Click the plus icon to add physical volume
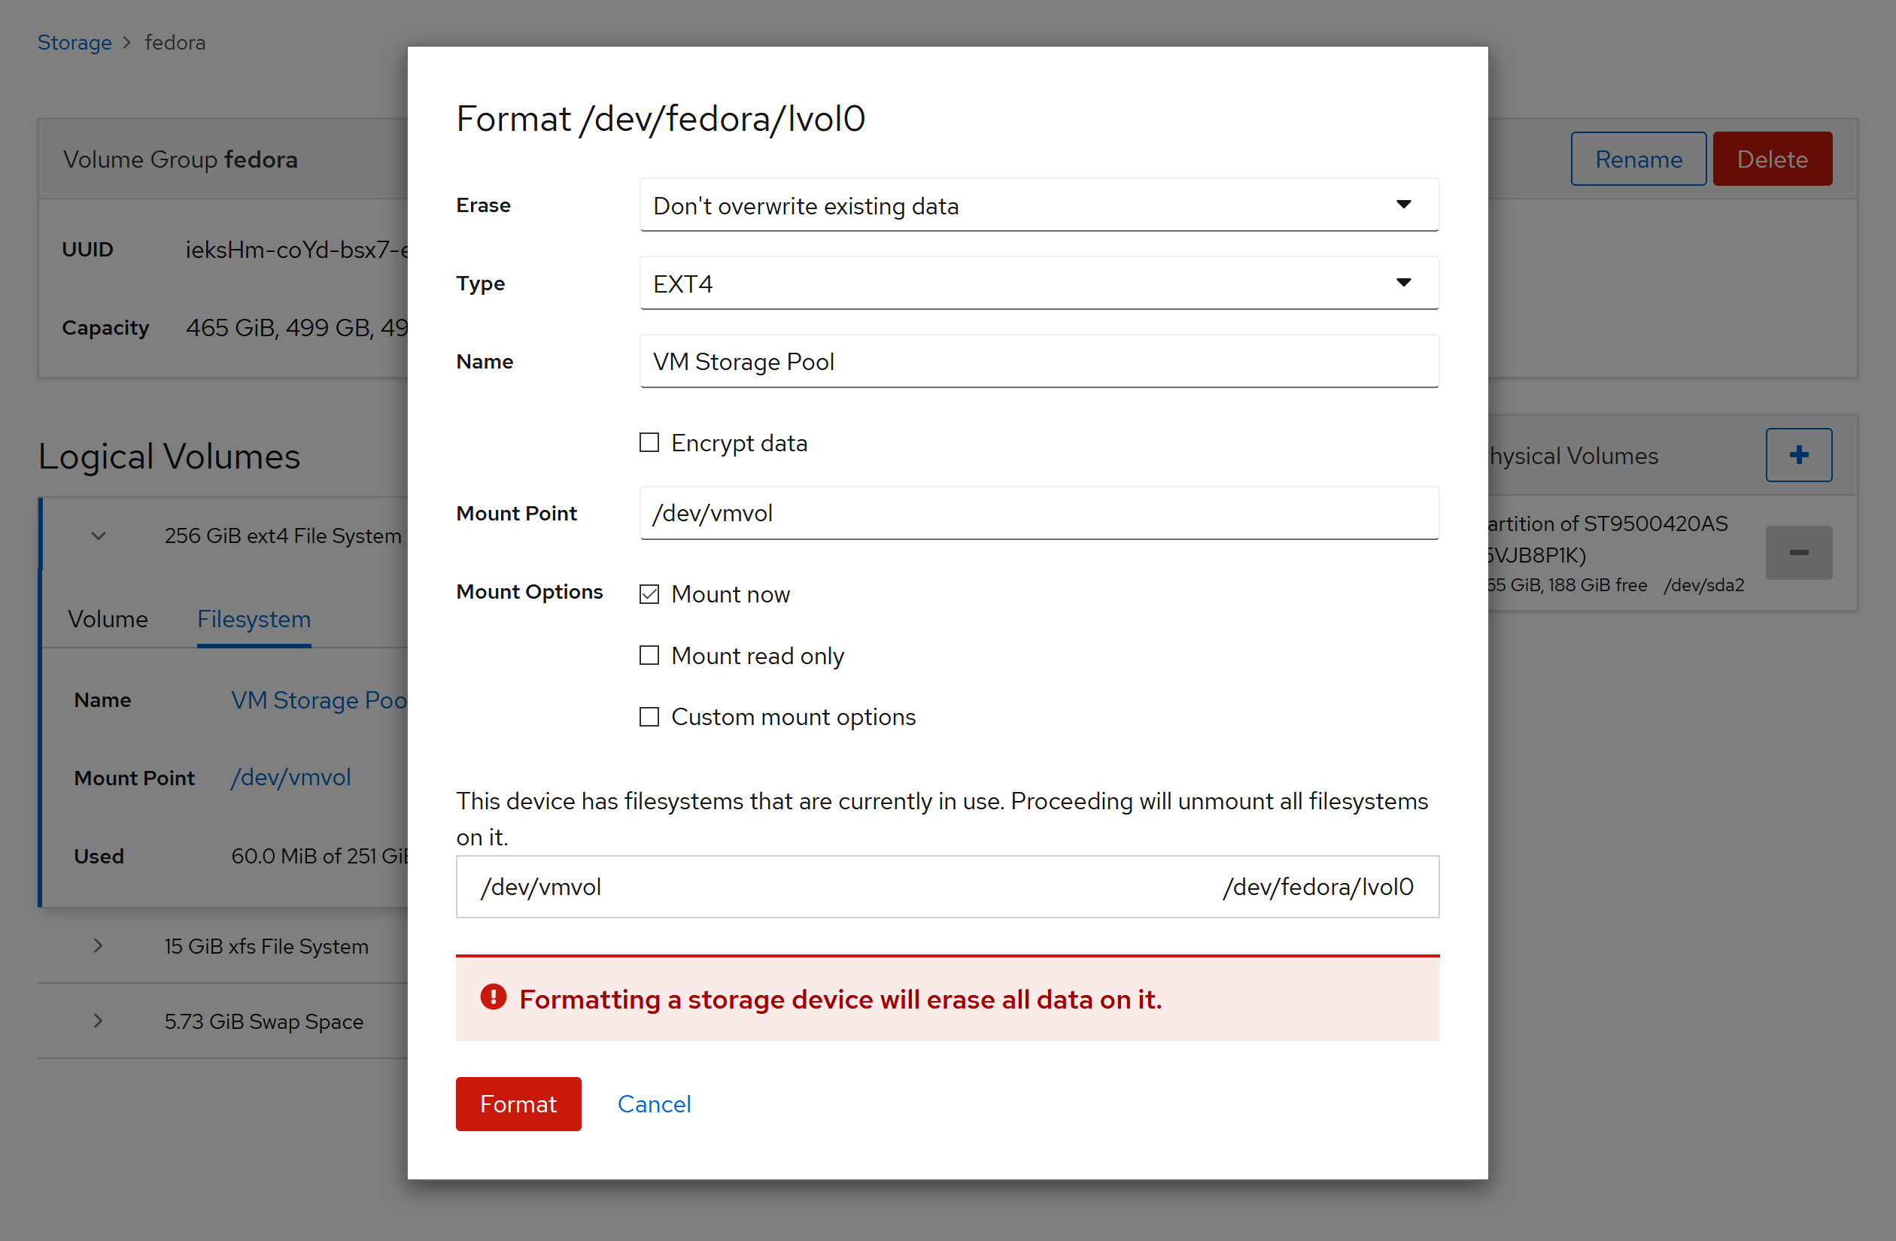Viewport: 1896px width, 1241px height. 1798,455
